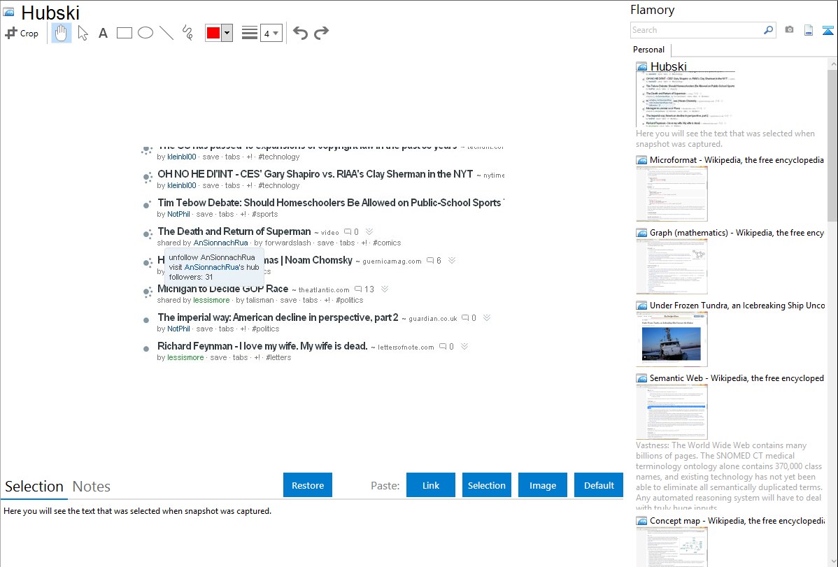The width and height of the screenshot is (838, 567).
Task: Undo the last annotation
Action: [300, 33]
